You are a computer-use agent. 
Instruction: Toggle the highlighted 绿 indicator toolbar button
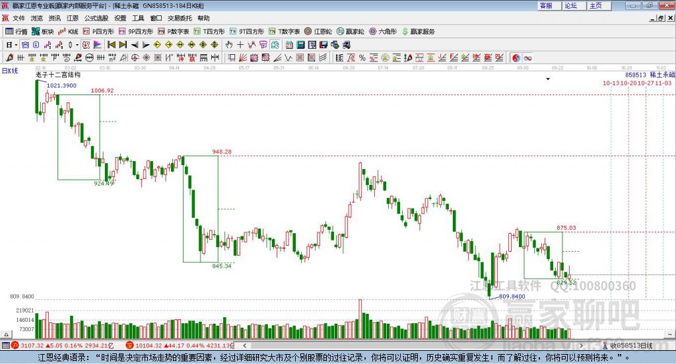(x=275, y=45)
